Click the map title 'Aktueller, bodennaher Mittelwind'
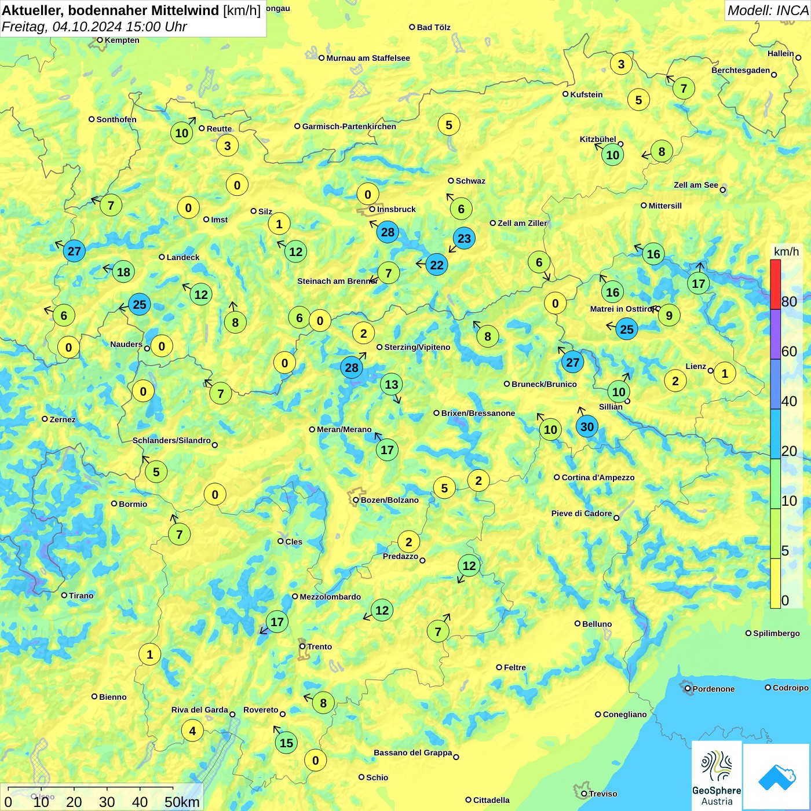The width and height of the screenshot is (811, 811). point(111,10)
